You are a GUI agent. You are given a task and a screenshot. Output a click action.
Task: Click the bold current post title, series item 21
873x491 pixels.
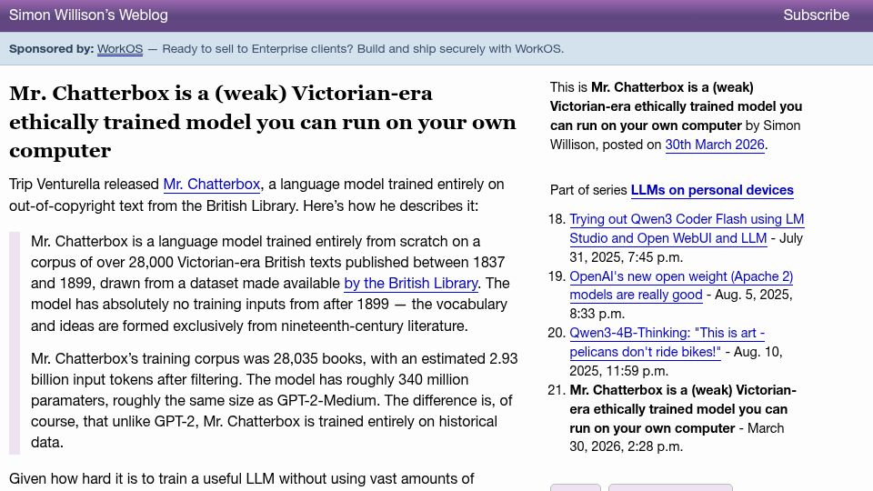coord(683,409)
